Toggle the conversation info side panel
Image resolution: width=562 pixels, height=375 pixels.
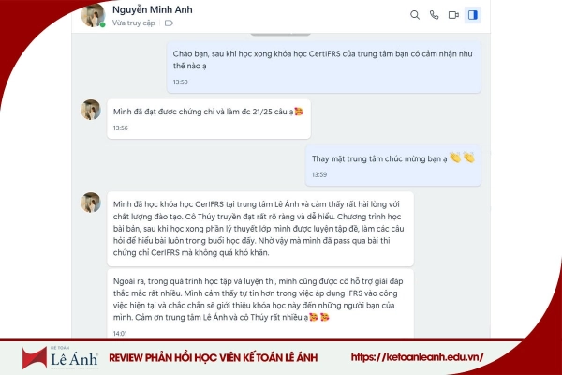click(x=473, y=15)
